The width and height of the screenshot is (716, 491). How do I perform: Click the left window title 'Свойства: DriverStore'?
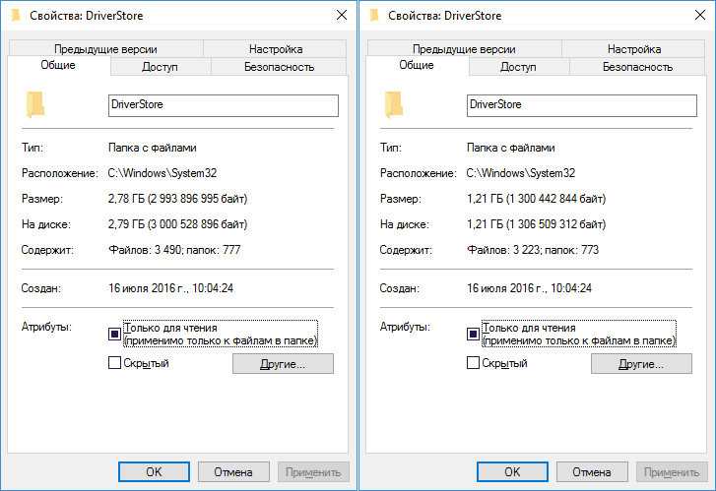[x=87, y=16]
